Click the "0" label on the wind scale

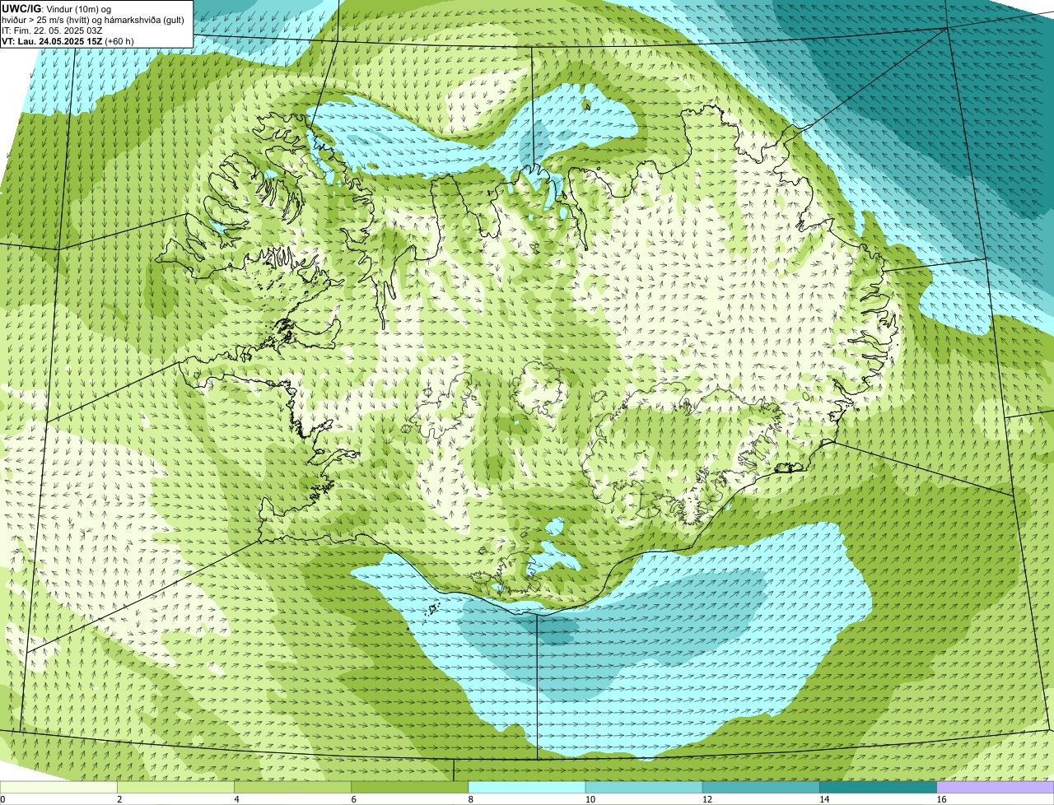tap(2, 799)
